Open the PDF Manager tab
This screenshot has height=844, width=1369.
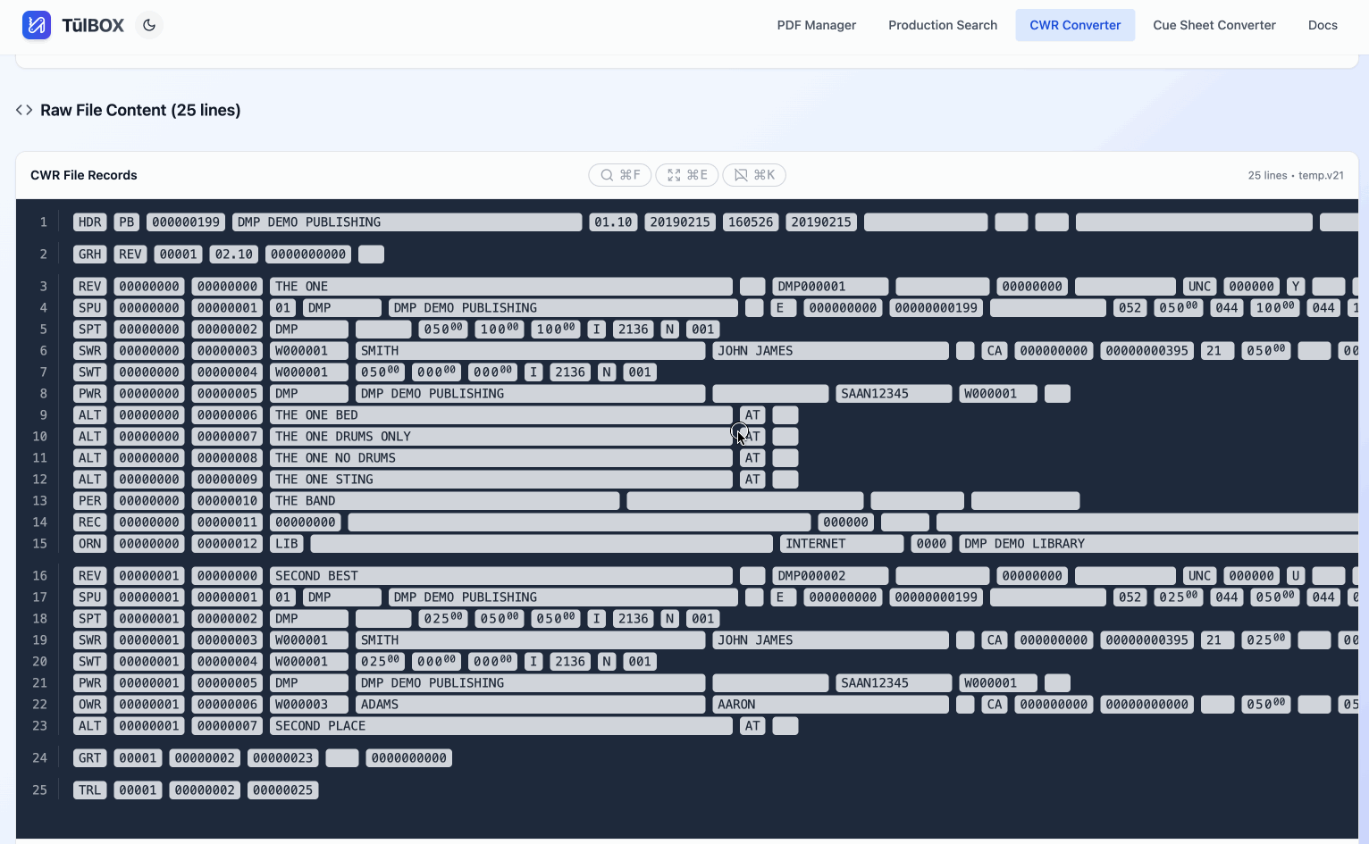click(816, 25)
